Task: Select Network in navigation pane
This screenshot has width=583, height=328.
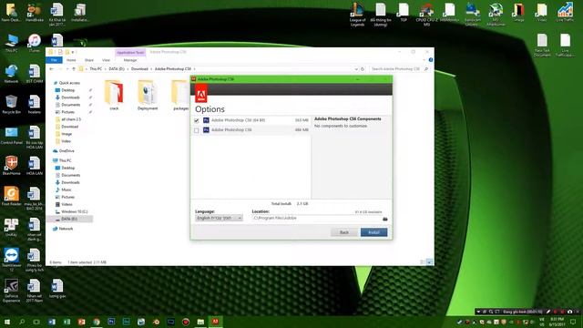Action: pyautogui.click(x=66, y=229)
